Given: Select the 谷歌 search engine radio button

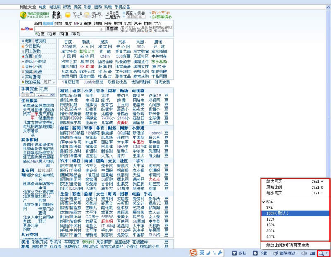Looking at the screenshot, I should click(x=48, y=34).
